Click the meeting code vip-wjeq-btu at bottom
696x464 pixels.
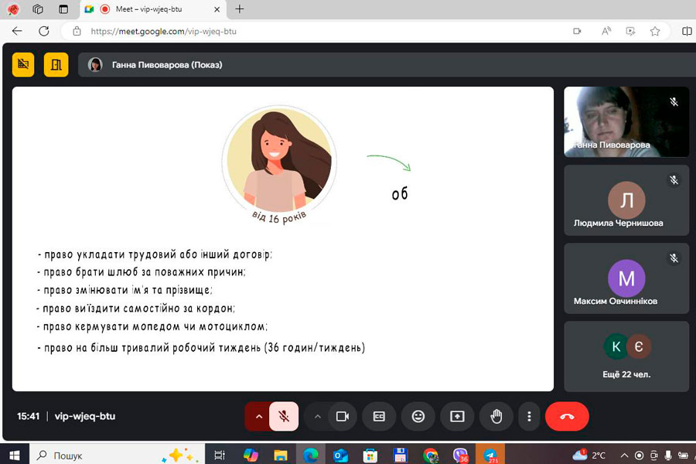click(85, 417)
